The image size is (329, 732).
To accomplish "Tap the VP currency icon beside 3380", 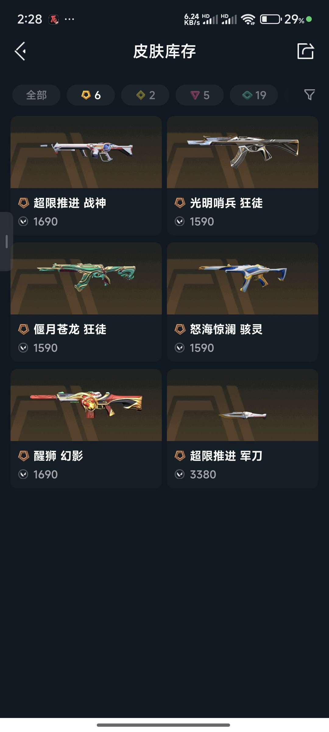I will click(x=180, y=474).
